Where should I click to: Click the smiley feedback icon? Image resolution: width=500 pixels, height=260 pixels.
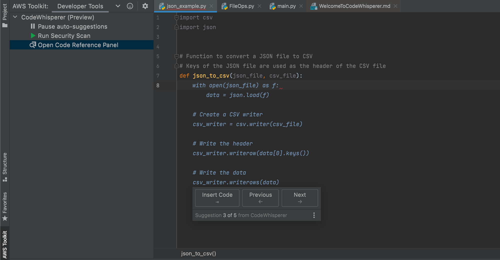pyautogui.click(x=130, y=6)
